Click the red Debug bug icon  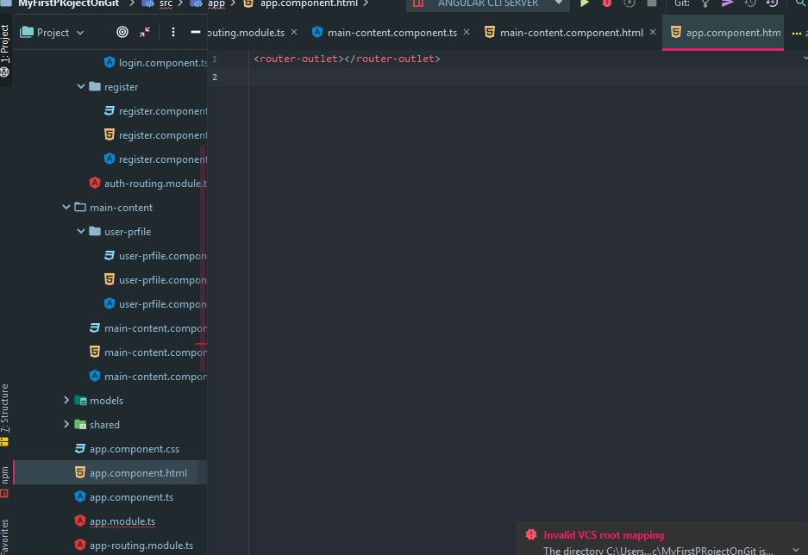point(607,4)
